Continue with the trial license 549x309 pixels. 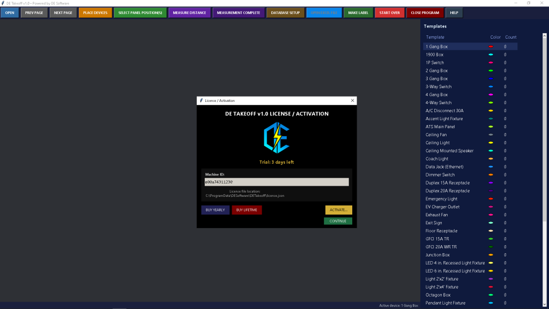click(x=338, y=221)
